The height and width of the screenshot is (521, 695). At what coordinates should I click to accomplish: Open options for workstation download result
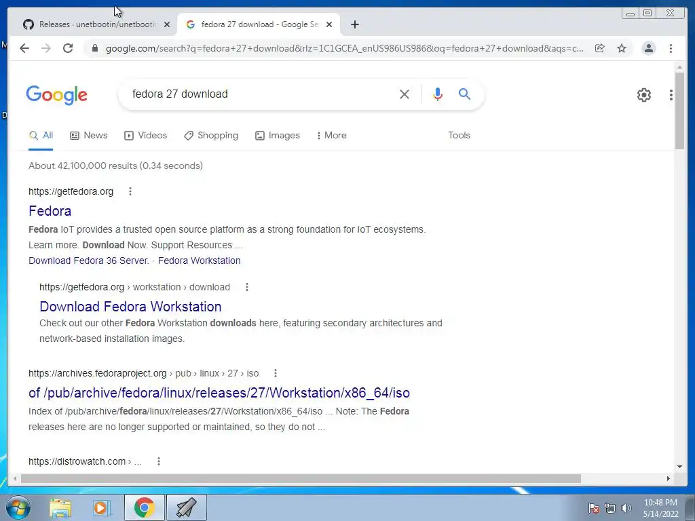pos(247,287)
